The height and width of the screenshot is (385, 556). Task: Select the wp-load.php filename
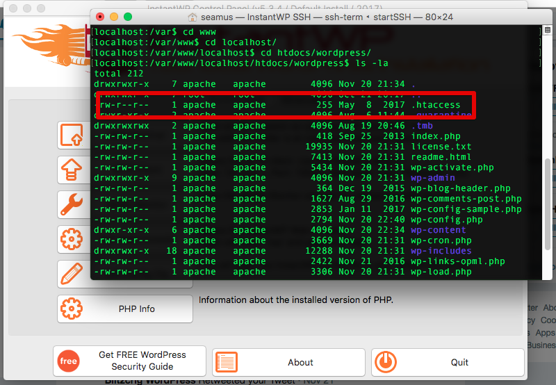pos(441,272)
